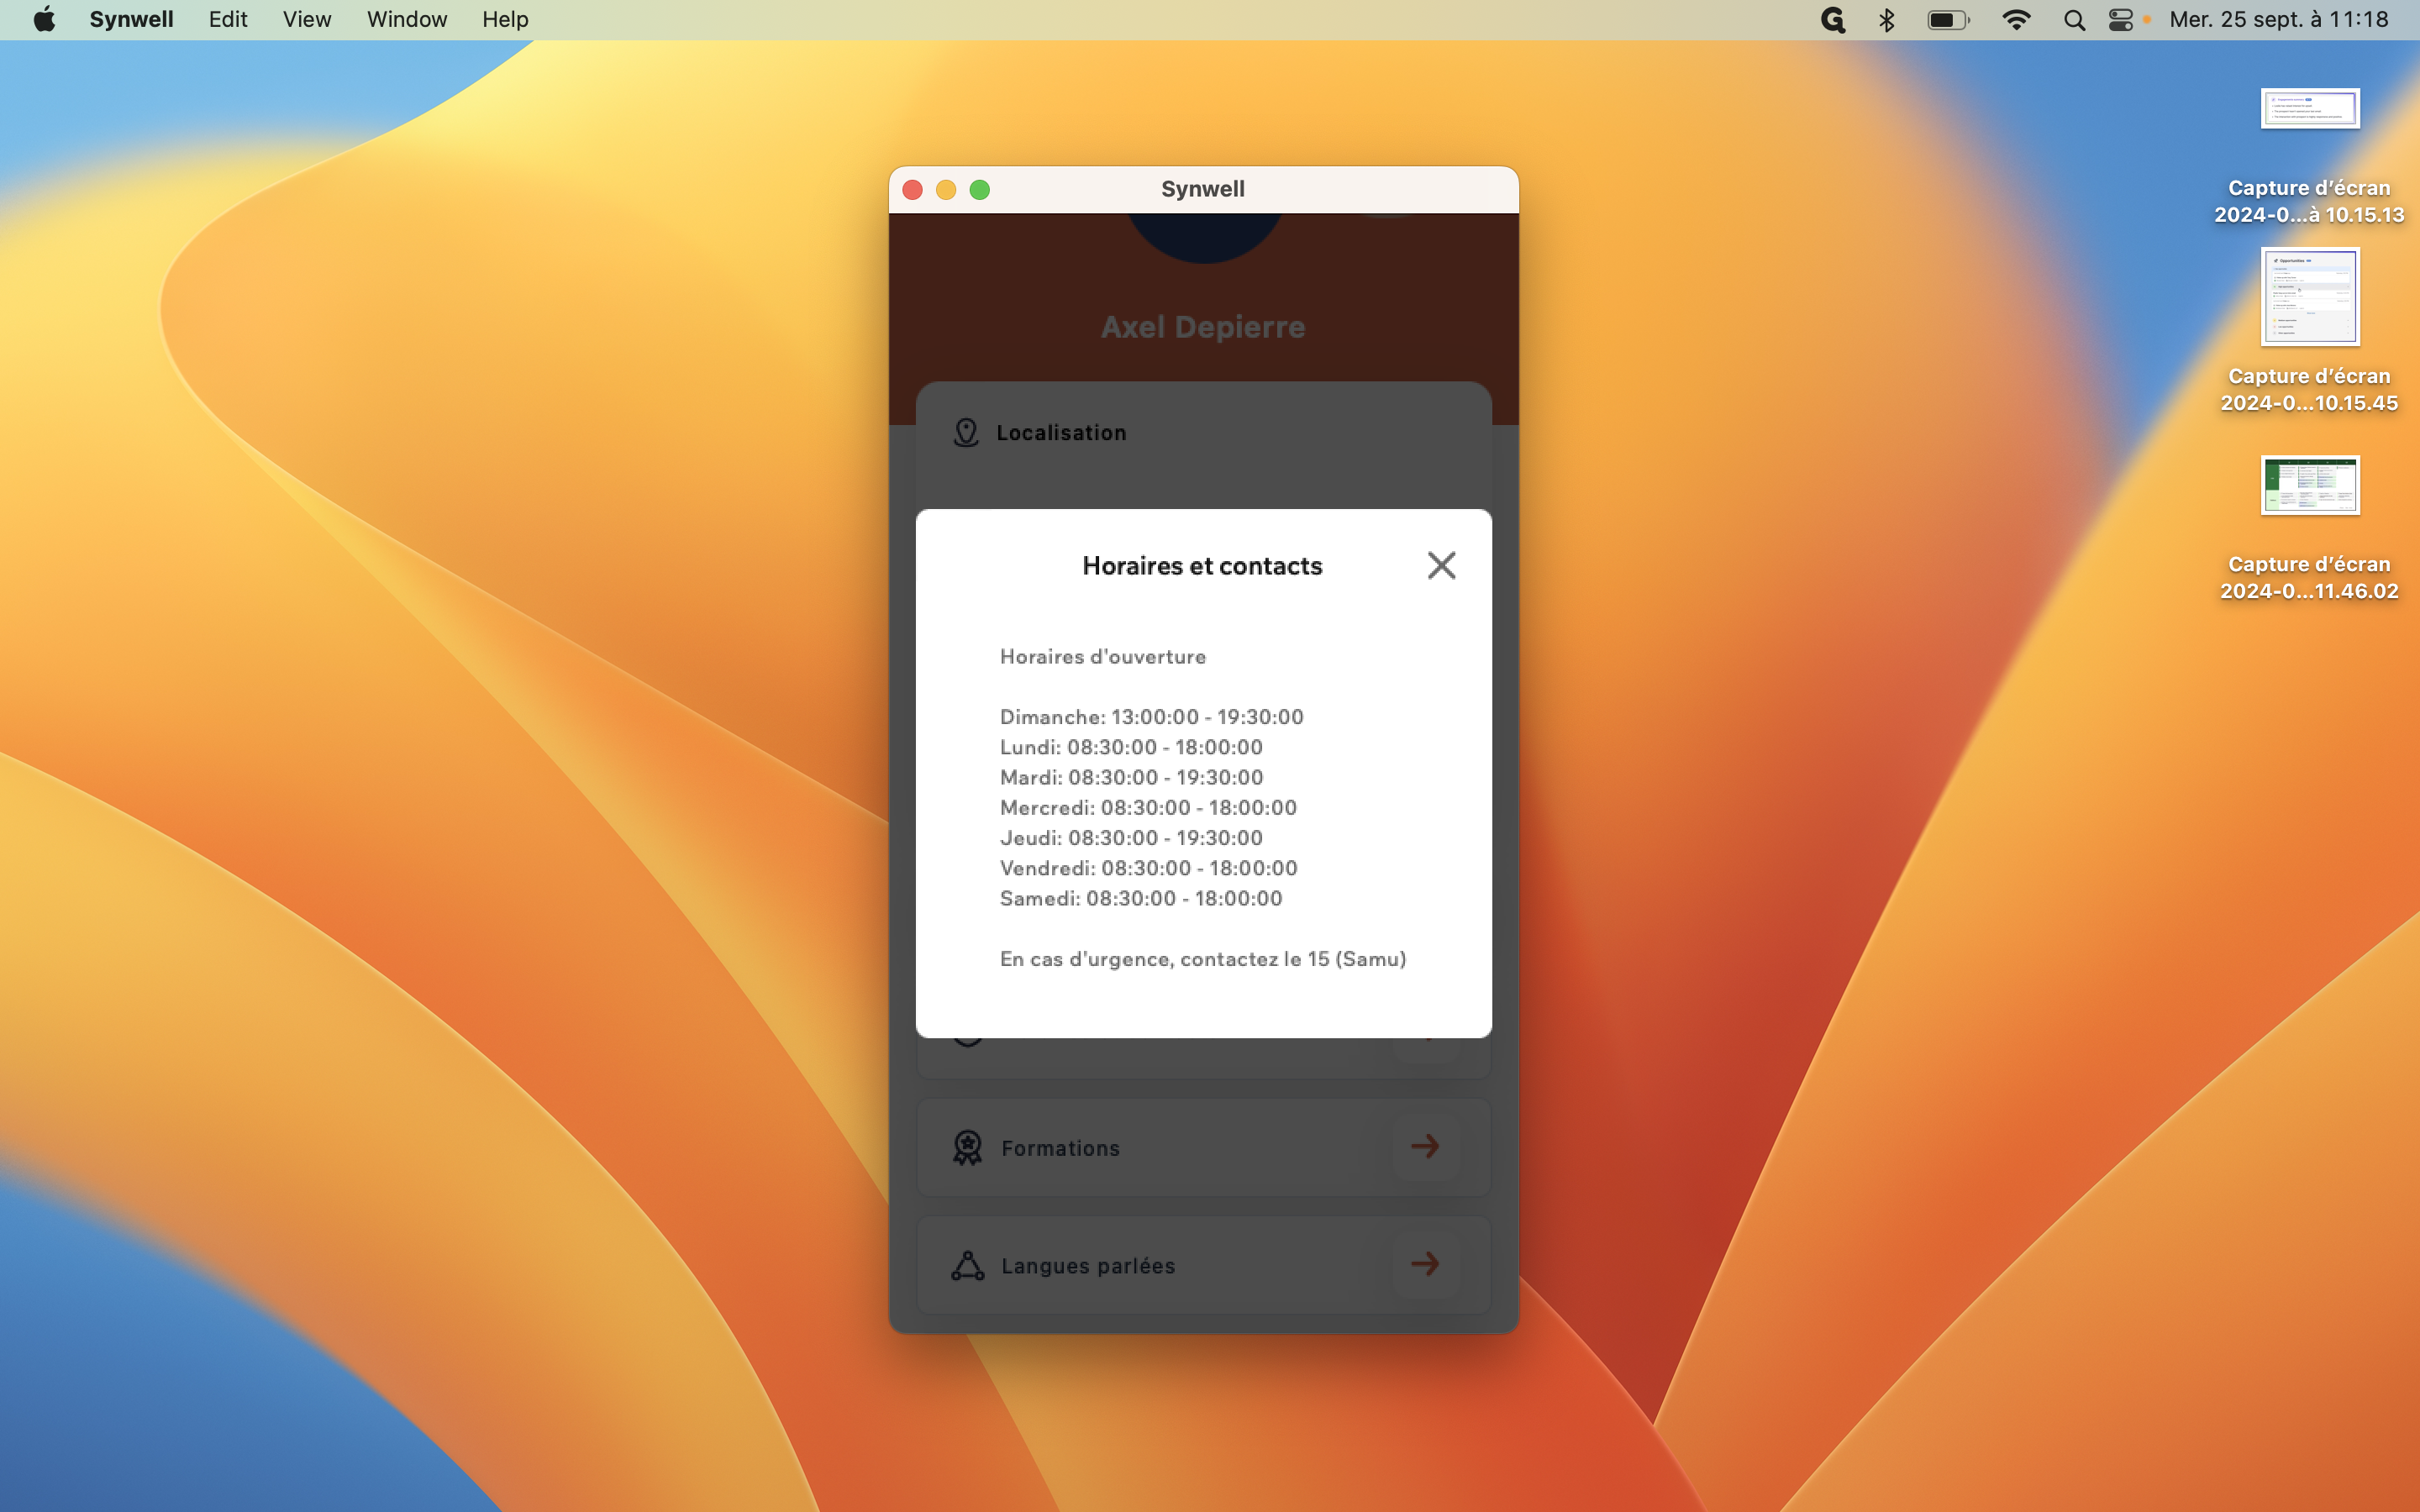Open Spotlight search
2420x1512 pixels.
click(2074, 19)
